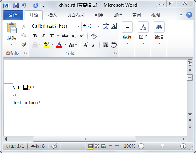
Task: Expand the 五号 font size dropdown
Action: tap(98, 26)
